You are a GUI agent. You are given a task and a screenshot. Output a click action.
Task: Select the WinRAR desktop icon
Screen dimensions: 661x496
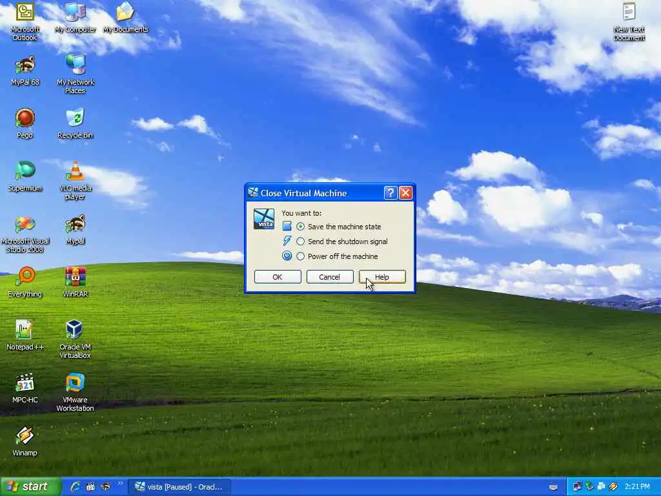(75, 282)
